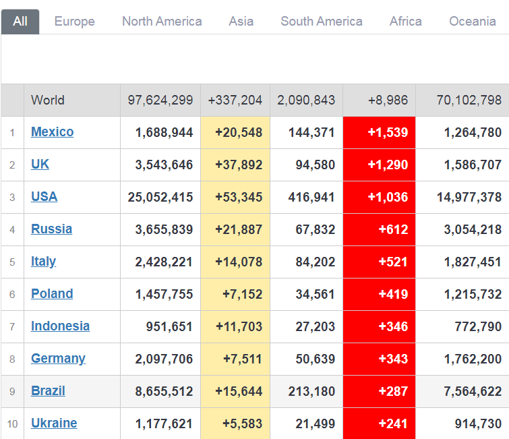This screenshot has height=439, width=509.
Task: Open the USA country link
Action: coord(44,197)
